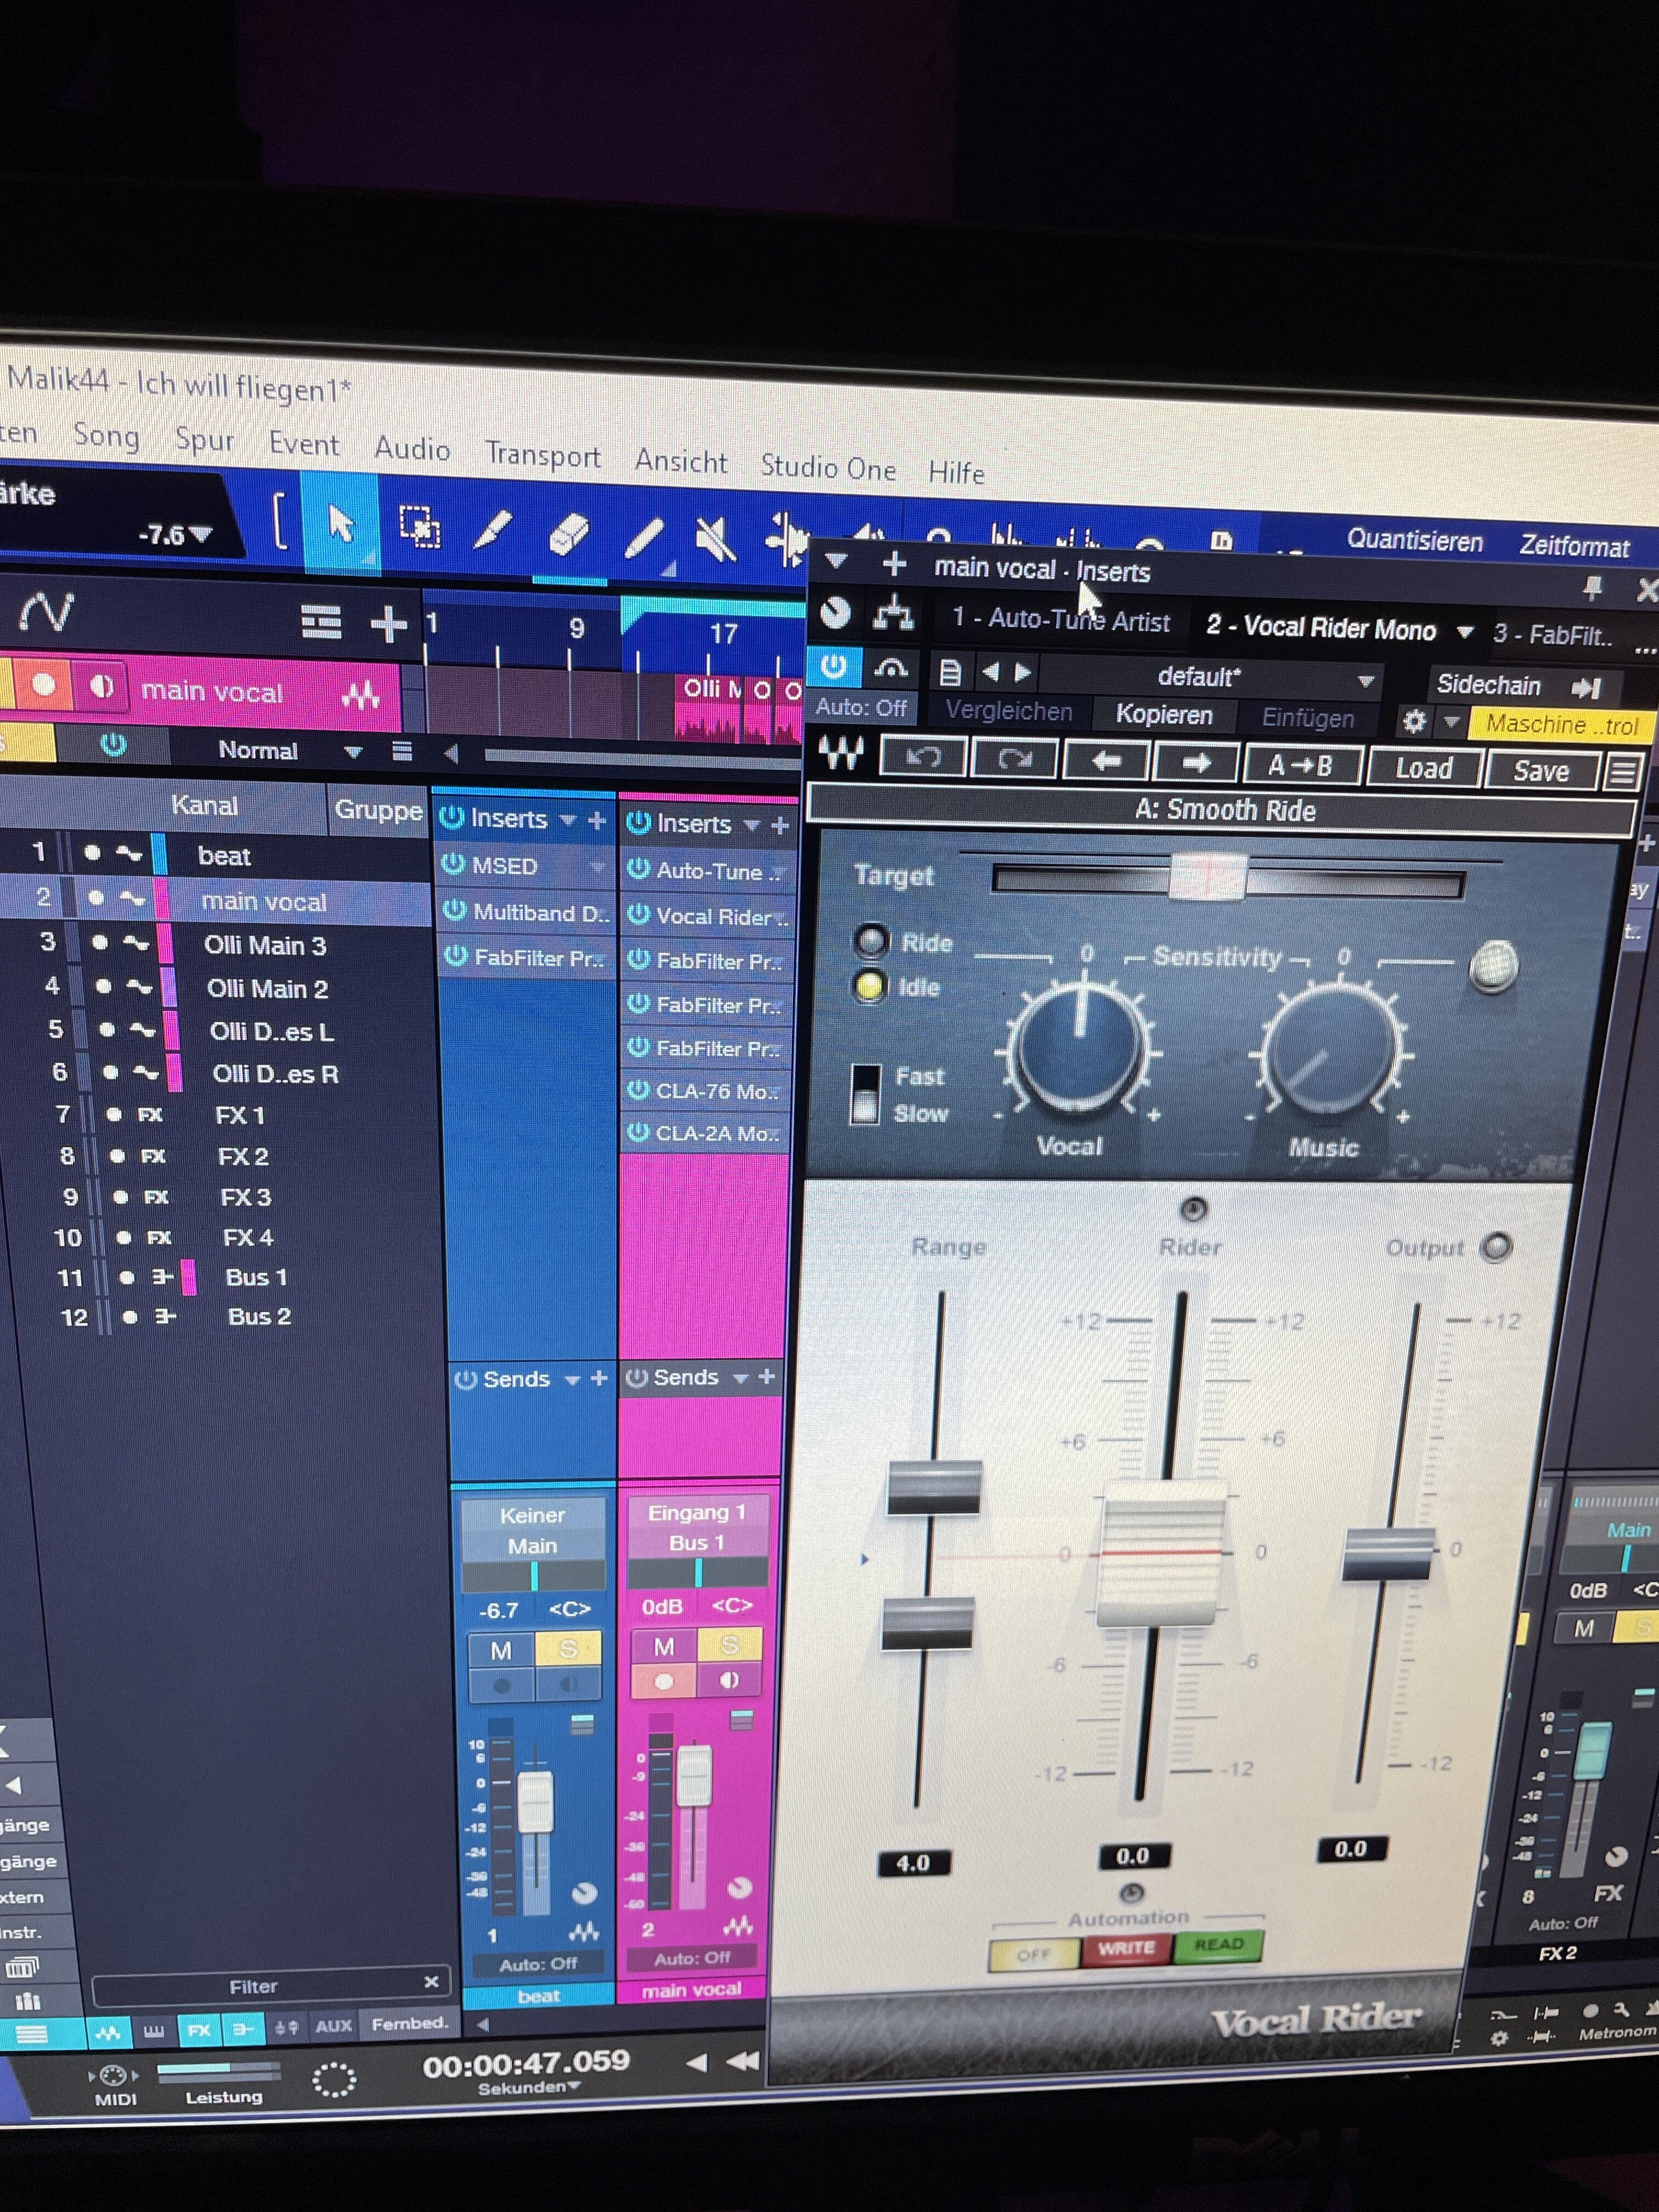
Task: Click the MIDI monitor icon
Action: click(x=114, y=2075)
